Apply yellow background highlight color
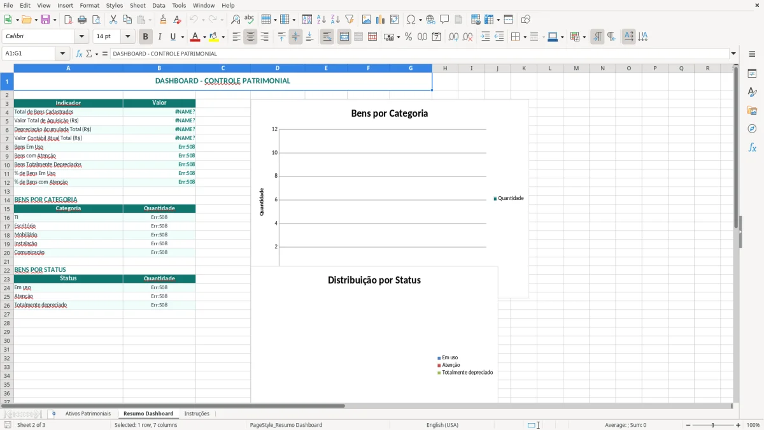This screenshot has height=430, width=764. click(214, 37)
